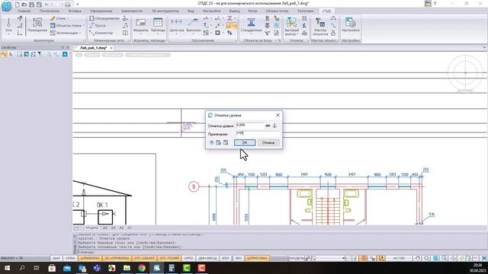Click the help icon in Отметка уровня dialog
The image size is (488, 274).
[212, 142]
